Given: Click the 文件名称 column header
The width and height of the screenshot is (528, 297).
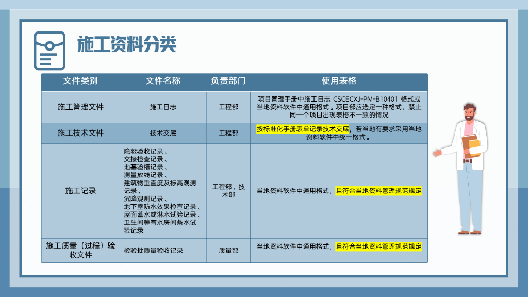Looking at the screenshot, I should coord(163,81).
